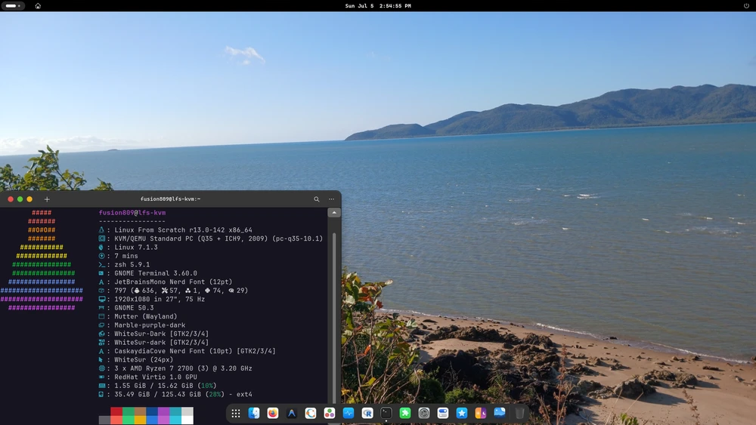Image resolution: width=756 pixels, height=425 pixels.
Task: Click '35.49 GiB / 125.43 GiB' disk line
Action: pos(183,394)
